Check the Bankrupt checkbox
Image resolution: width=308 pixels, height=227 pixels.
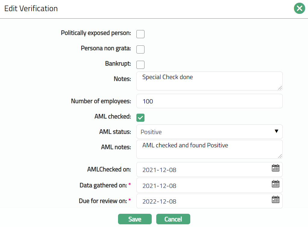click(140, 65)
